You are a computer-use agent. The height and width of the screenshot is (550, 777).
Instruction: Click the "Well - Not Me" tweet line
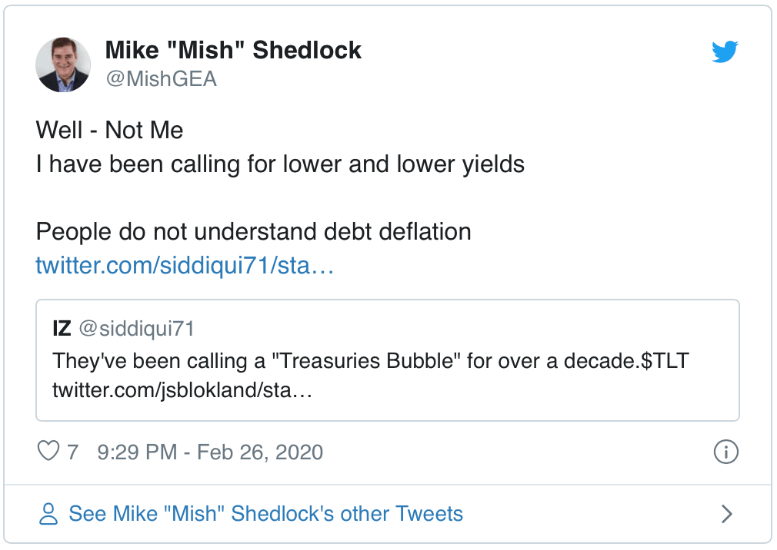(x=109, y=131)
